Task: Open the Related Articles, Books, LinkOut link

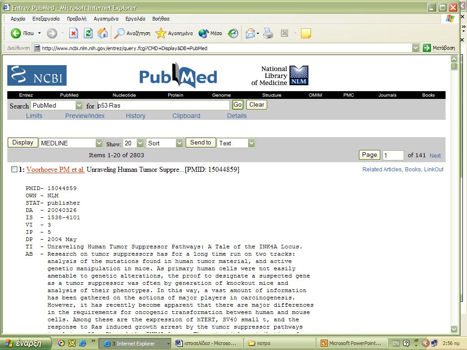Action: pyautogui.click(x=403, y=170)
